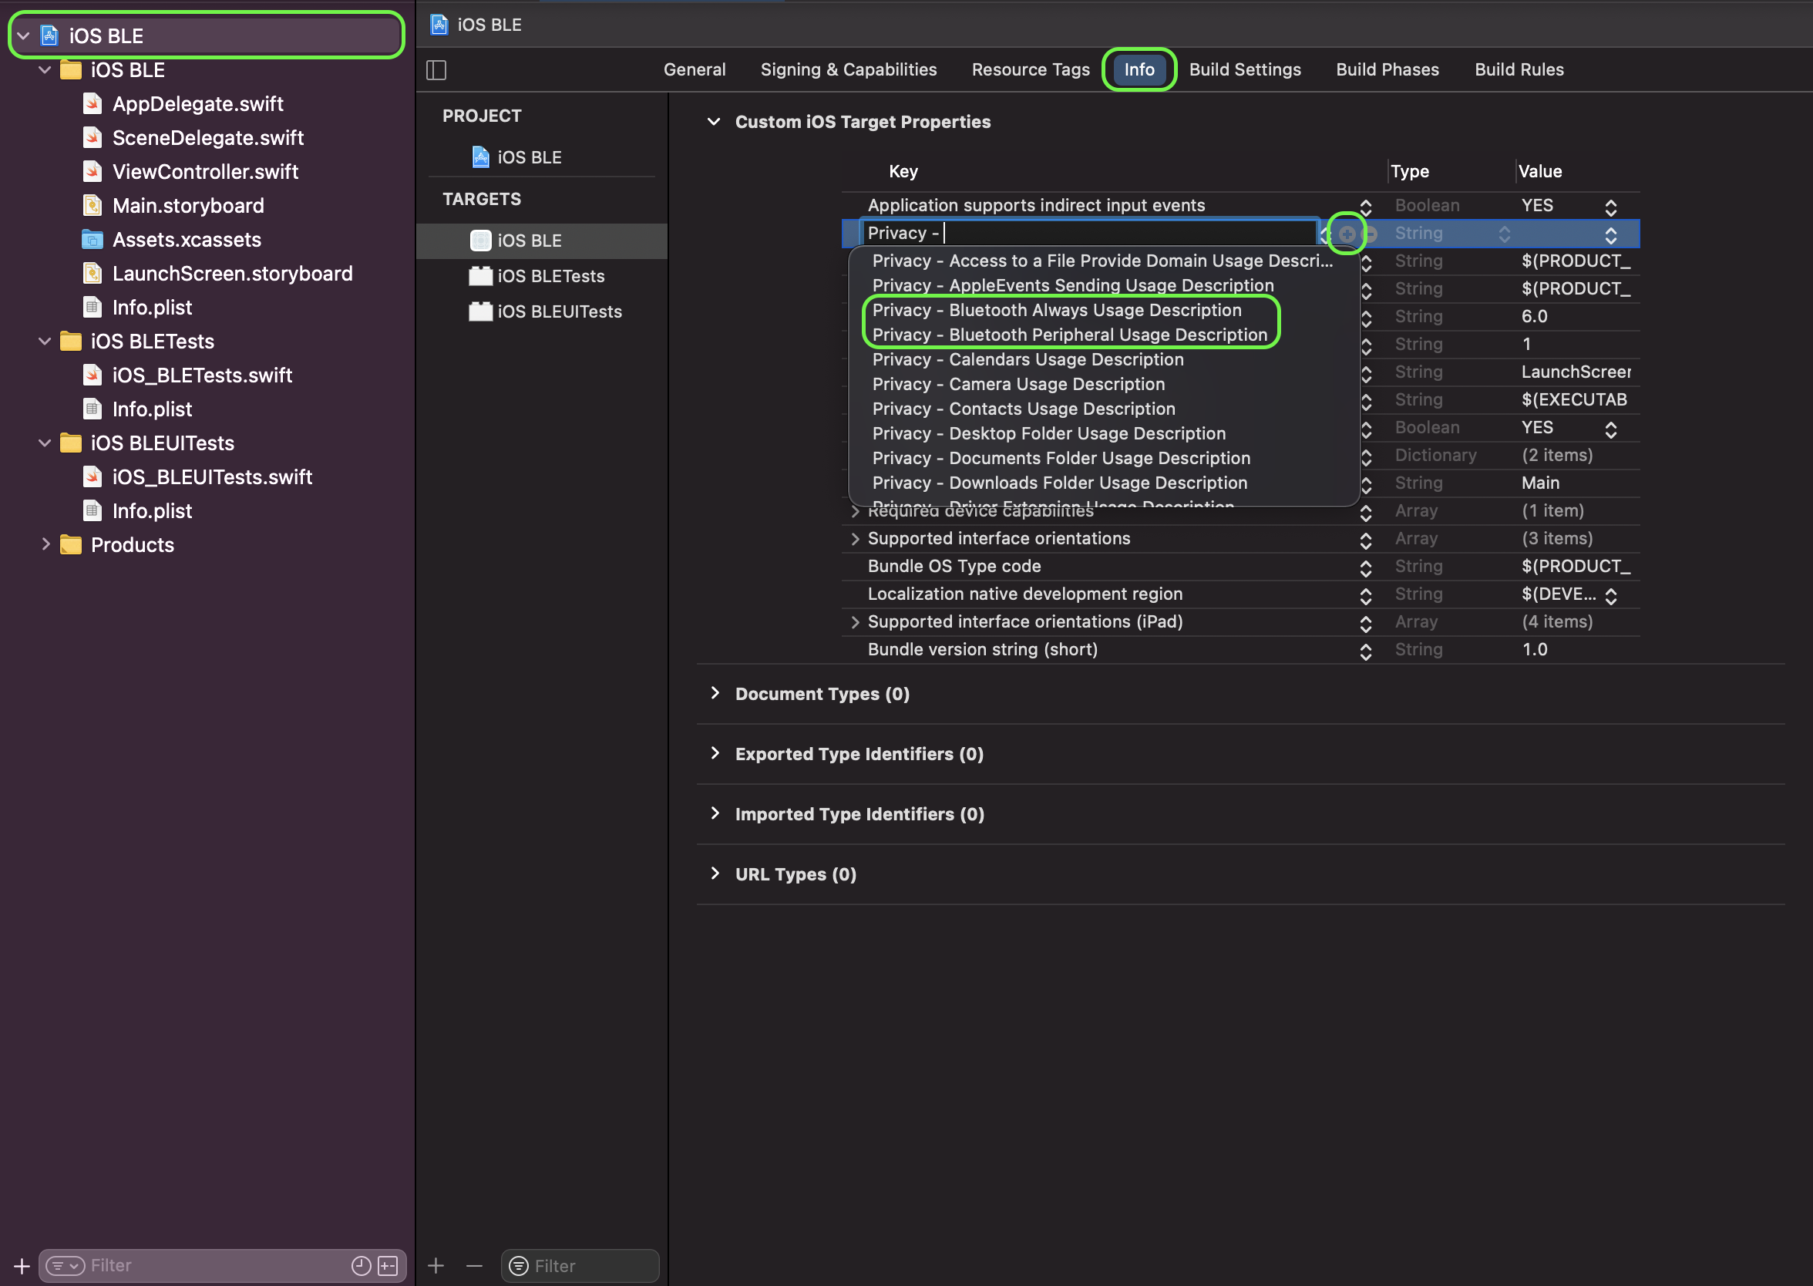Open key stepper for Bundle version string (short)
This screenshot has height=1286, width=1813.
click(x=1366, y=651)
